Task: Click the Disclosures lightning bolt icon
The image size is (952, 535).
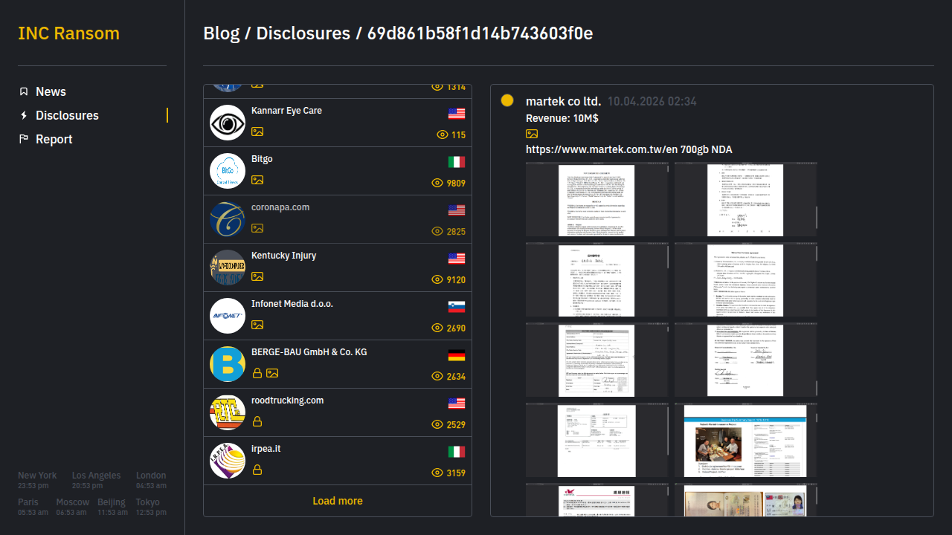Action: pos(24,115)
